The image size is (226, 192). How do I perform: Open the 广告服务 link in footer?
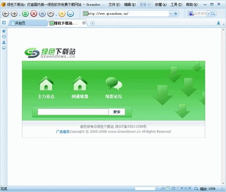click(x=63, y=132)
